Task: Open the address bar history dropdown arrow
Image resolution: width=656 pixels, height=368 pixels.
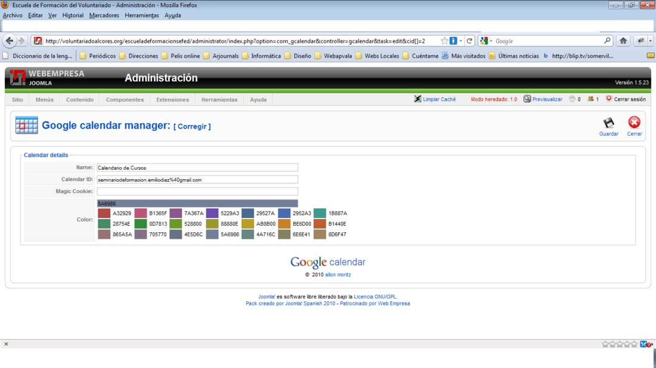Action: (460, 41)
